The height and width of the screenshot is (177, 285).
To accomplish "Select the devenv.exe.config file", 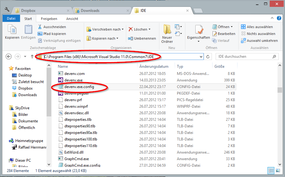I will (79, 86).
